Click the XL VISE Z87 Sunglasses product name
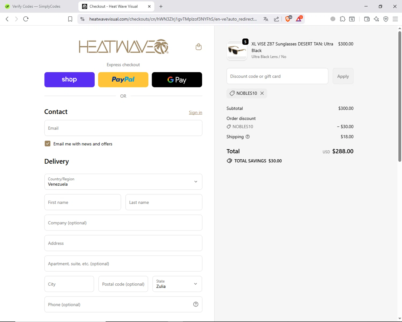Screen dimensions: 402x322 click(292, 47)
